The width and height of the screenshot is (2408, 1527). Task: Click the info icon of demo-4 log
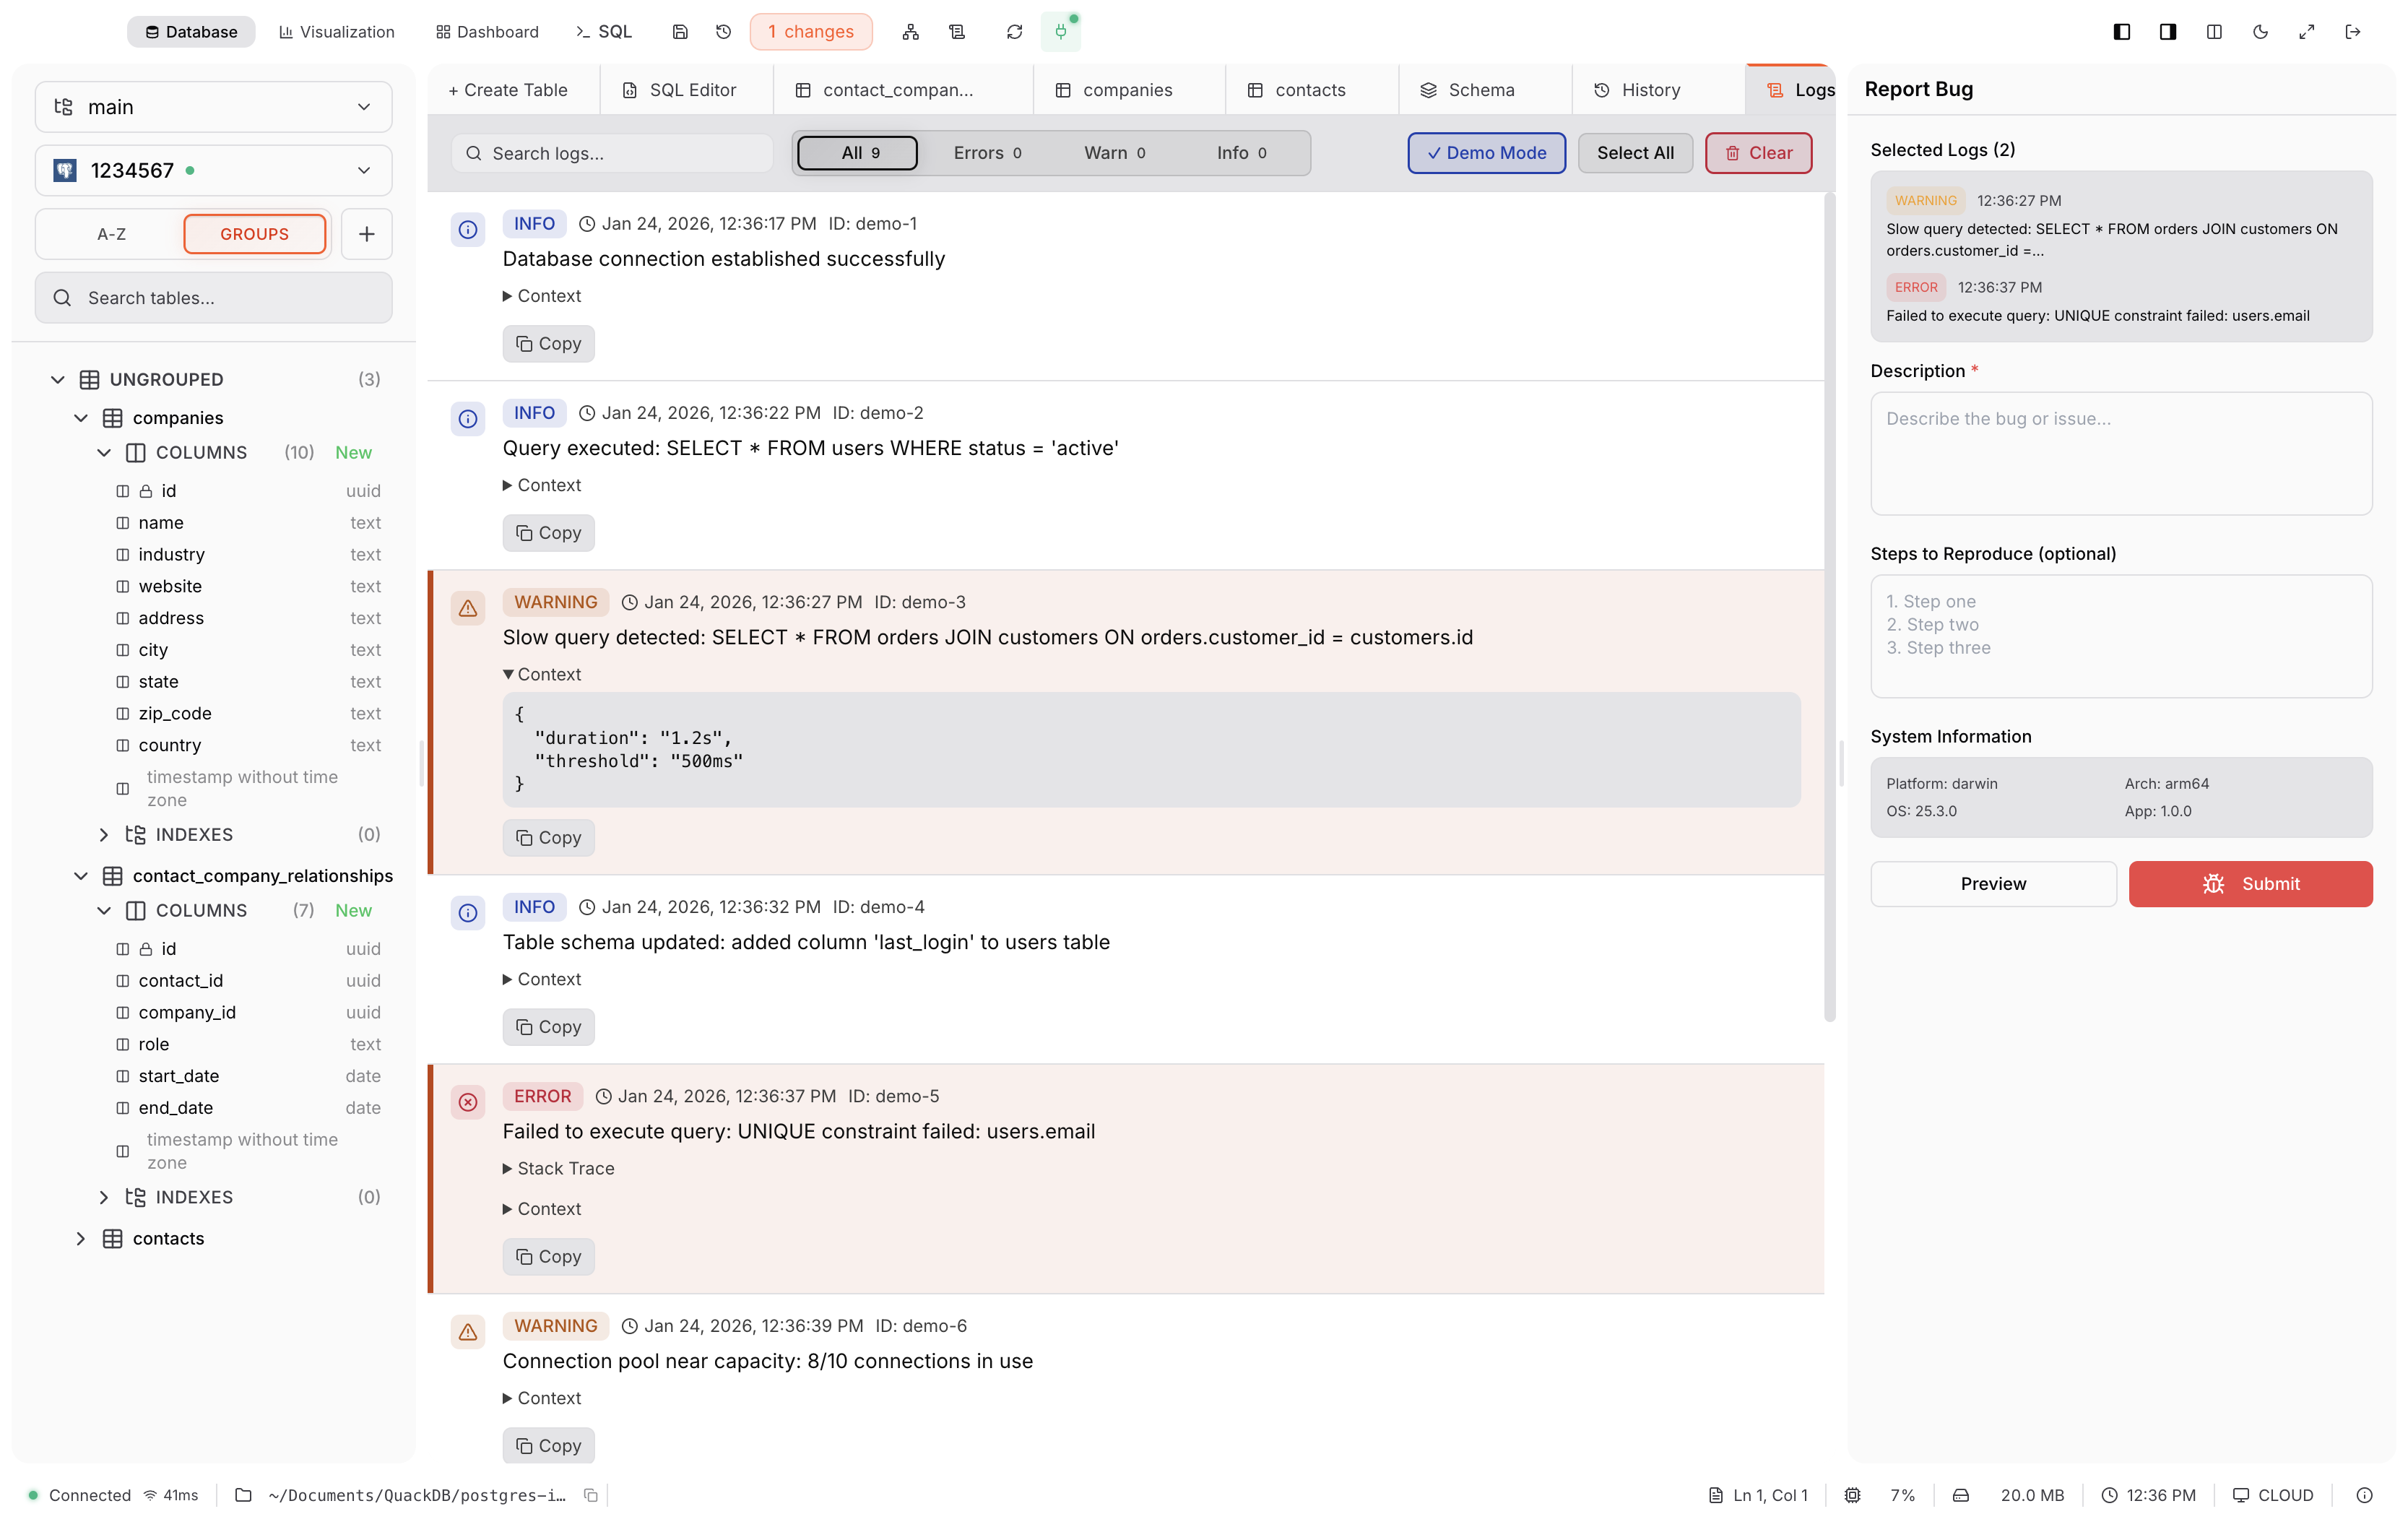[468, 913]
